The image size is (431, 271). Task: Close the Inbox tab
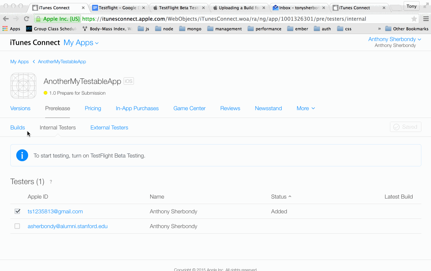pyautogui.click(x=324, y=8)
